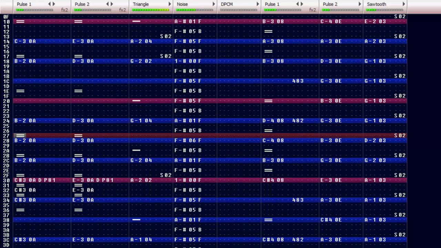Select Triangle note A-2 04 in row 14
Image resolution: width=441 pixels, height=248 pixels.
[x=141, y=41]
